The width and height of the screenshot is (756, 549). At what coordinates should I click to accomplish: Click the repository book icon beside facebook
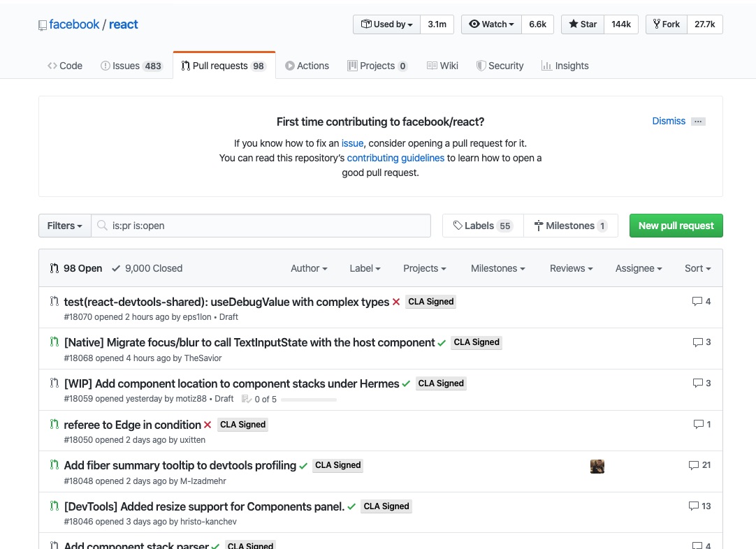tap(43, 25)
